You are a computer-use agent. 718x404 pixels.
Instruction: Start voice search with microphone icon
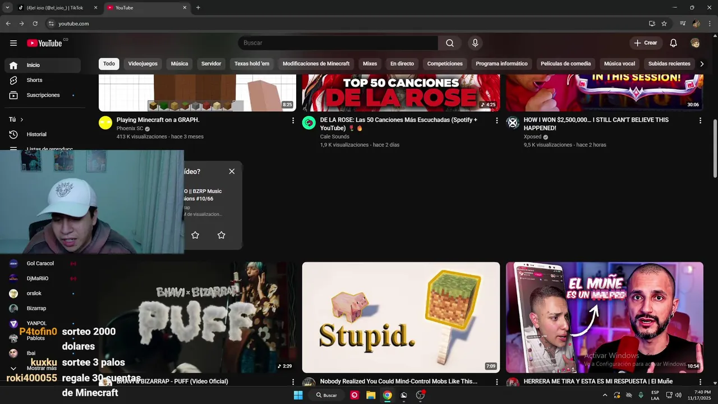tap(475, 43)
